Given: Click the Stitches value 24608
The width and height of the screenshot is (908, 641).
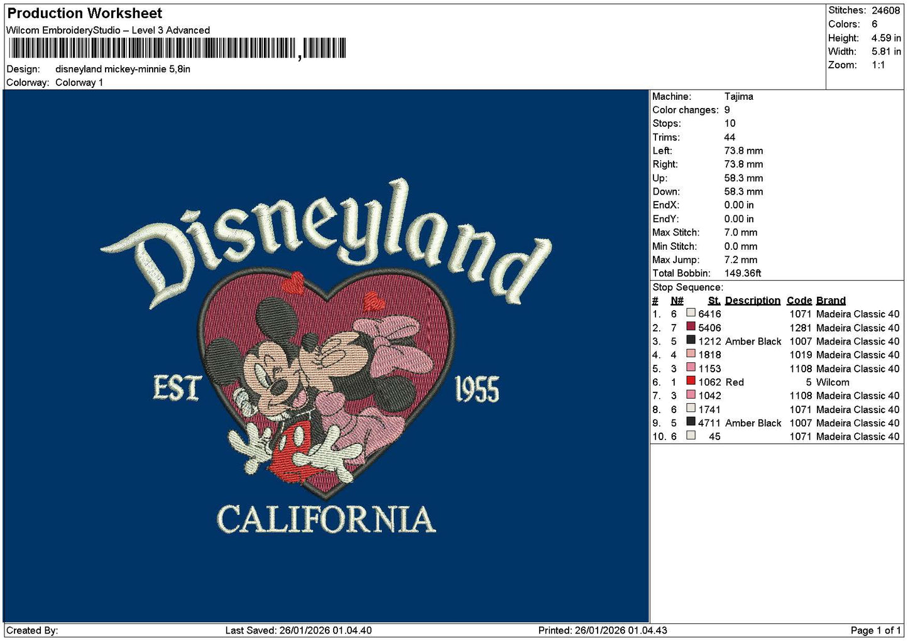Looking at the screenshot, I should pos(885,10).
